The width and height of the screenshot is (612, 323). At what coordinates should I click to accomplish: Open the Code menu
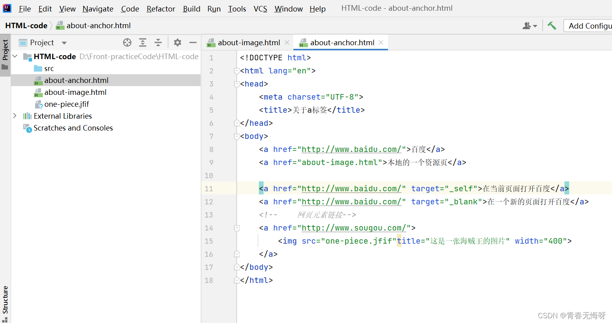pyautogui.click(x=130, y=9)
